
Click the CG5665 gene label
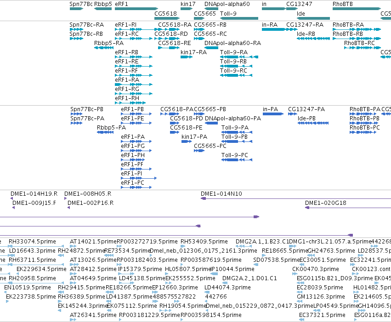click(x=205, y=13)
